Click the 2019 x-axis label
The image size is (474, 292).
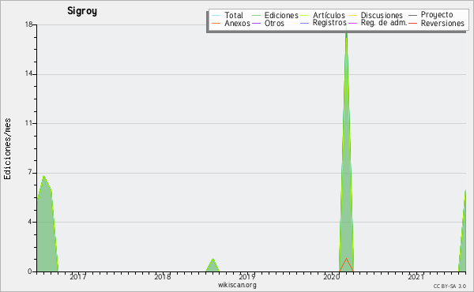tap(247, 276)
